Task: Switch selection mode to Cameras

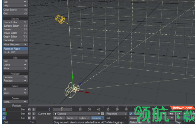Action: [97, 118]
